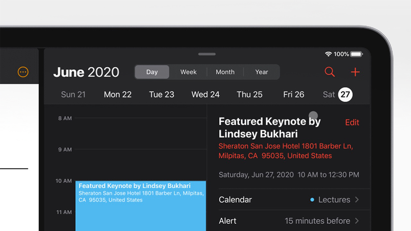Expand the Alert row chevron
Viewport: 411px width, 231px height.
point(357,221)
